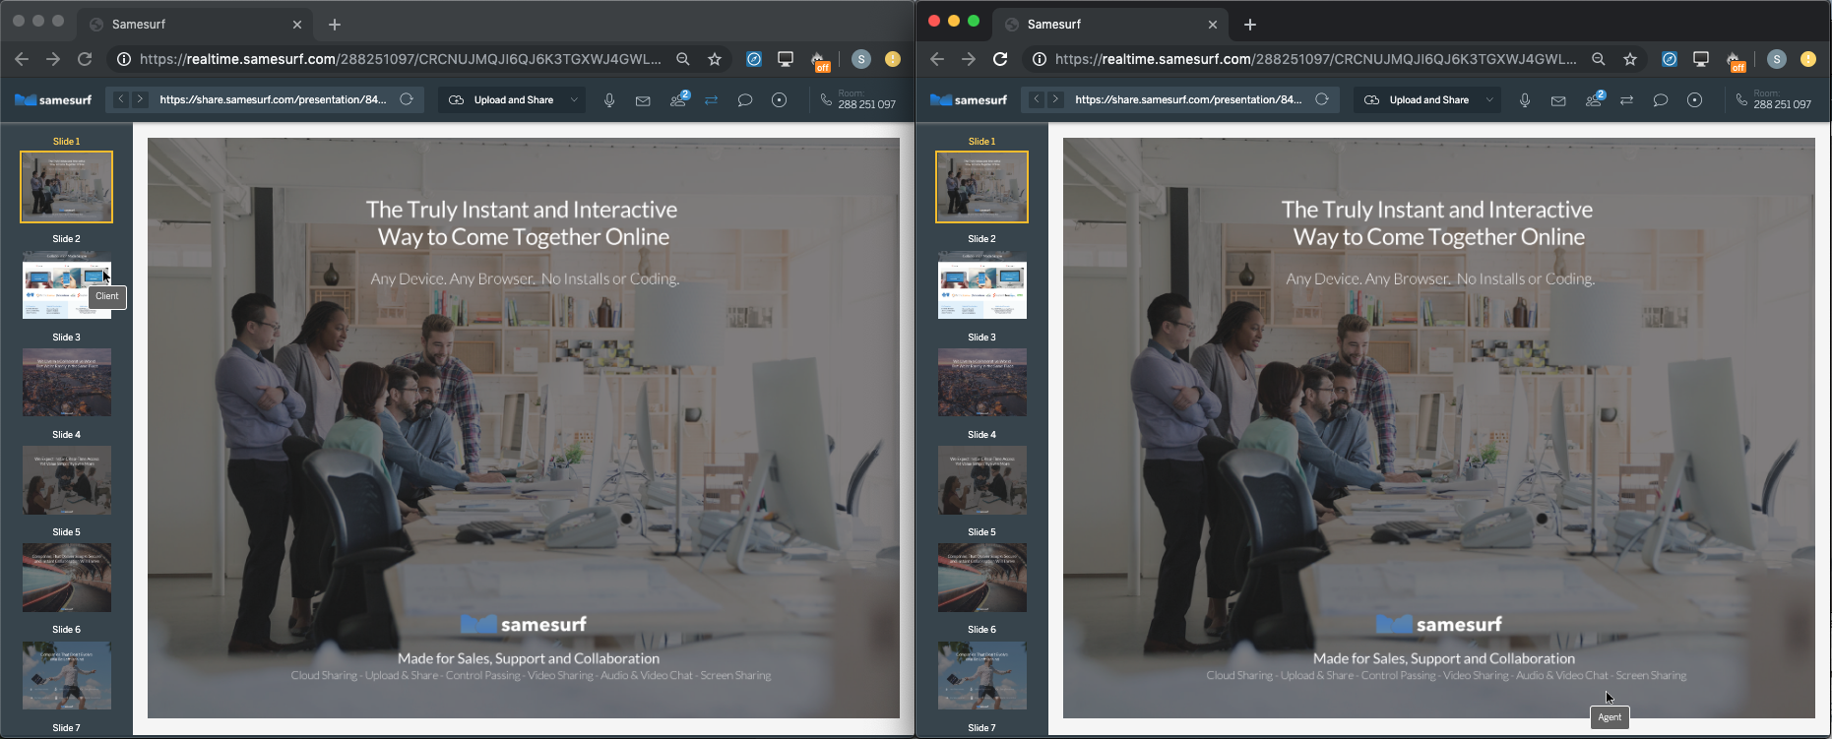
Task: Click the yellow alert icon in left window
Action: point(893,59)
